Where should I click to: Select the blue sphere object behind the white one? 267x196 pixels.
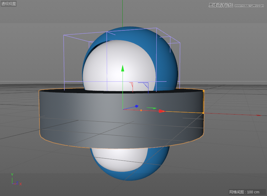pyautogui.click(x=166, y=65)
